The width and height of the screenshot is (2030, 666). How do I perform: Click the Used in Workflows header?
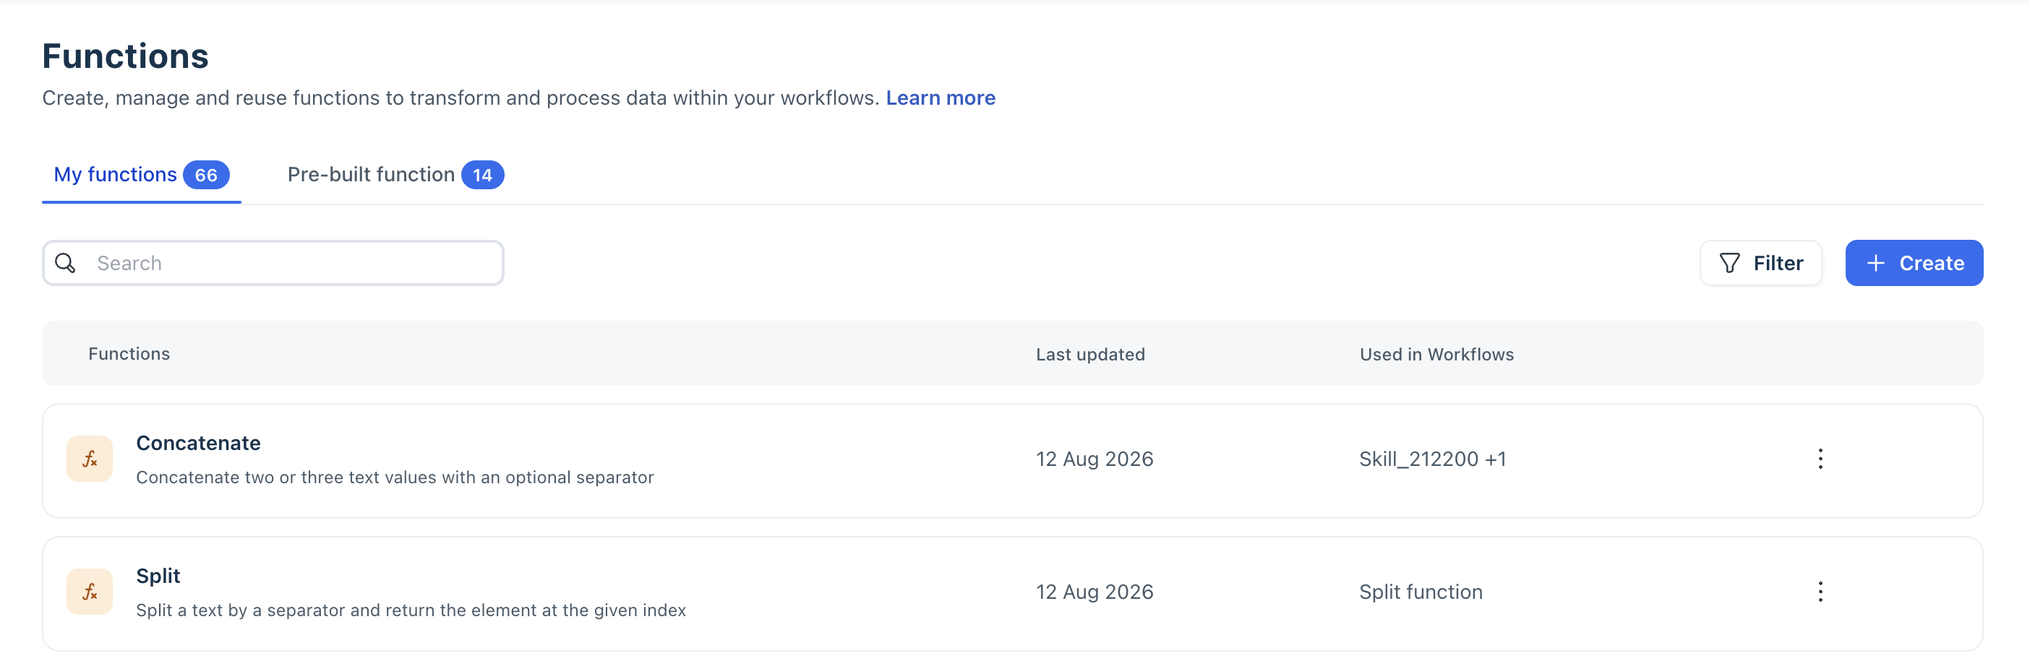[x=1436, y=354]
